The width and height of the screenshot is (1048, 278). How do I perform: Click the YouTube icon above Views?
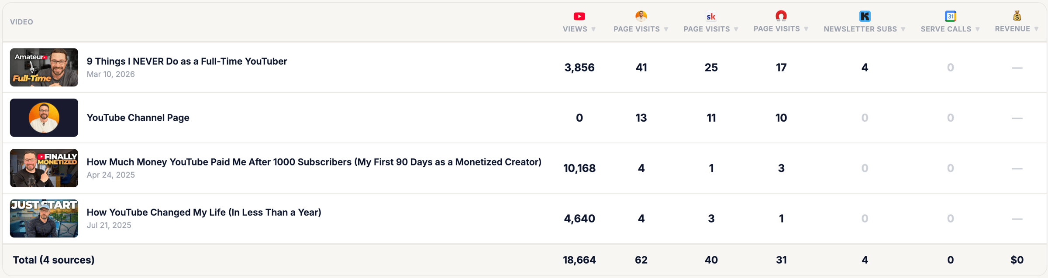click(x=579, y=16)
